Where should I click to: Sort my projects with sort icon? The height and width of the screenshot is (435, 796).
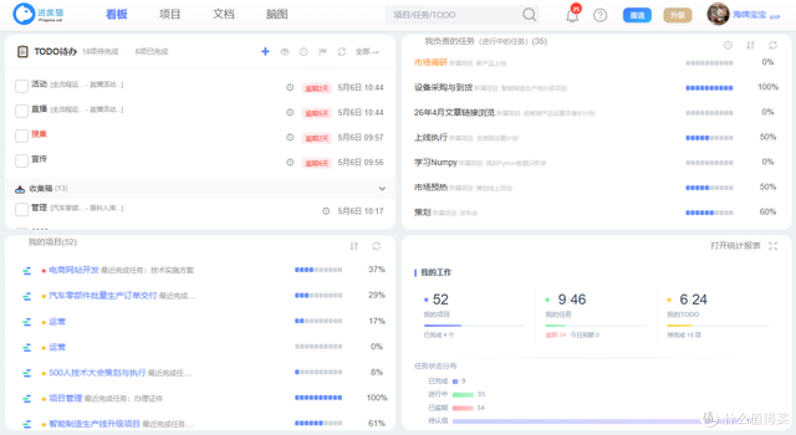pos(354,246)
